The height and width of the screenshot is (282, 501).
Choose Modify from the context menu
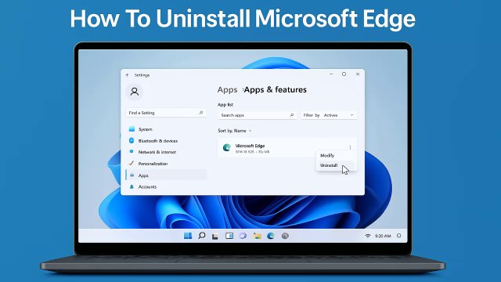pyautogui.click(x=327, y=155)
